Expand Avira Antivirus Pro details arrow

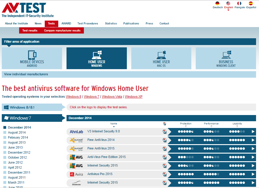(x=253, y=174)
